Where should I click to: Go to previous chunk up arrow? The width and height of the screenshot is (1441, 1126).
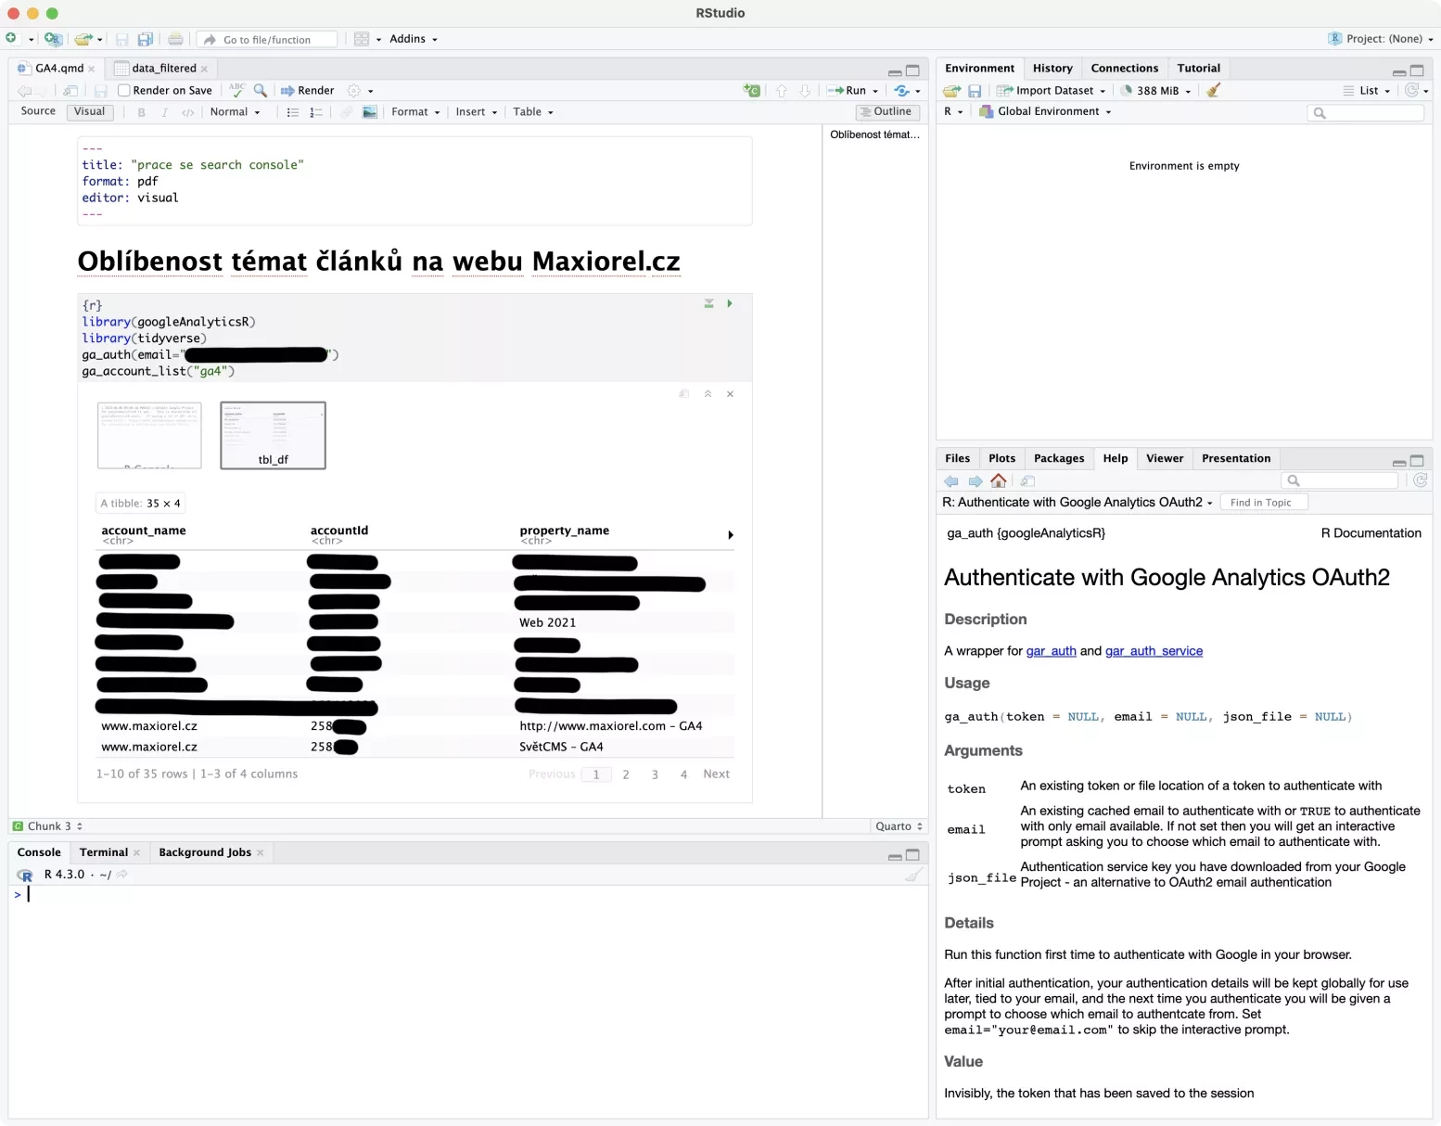pyautogui.click(x=781, y=91)
